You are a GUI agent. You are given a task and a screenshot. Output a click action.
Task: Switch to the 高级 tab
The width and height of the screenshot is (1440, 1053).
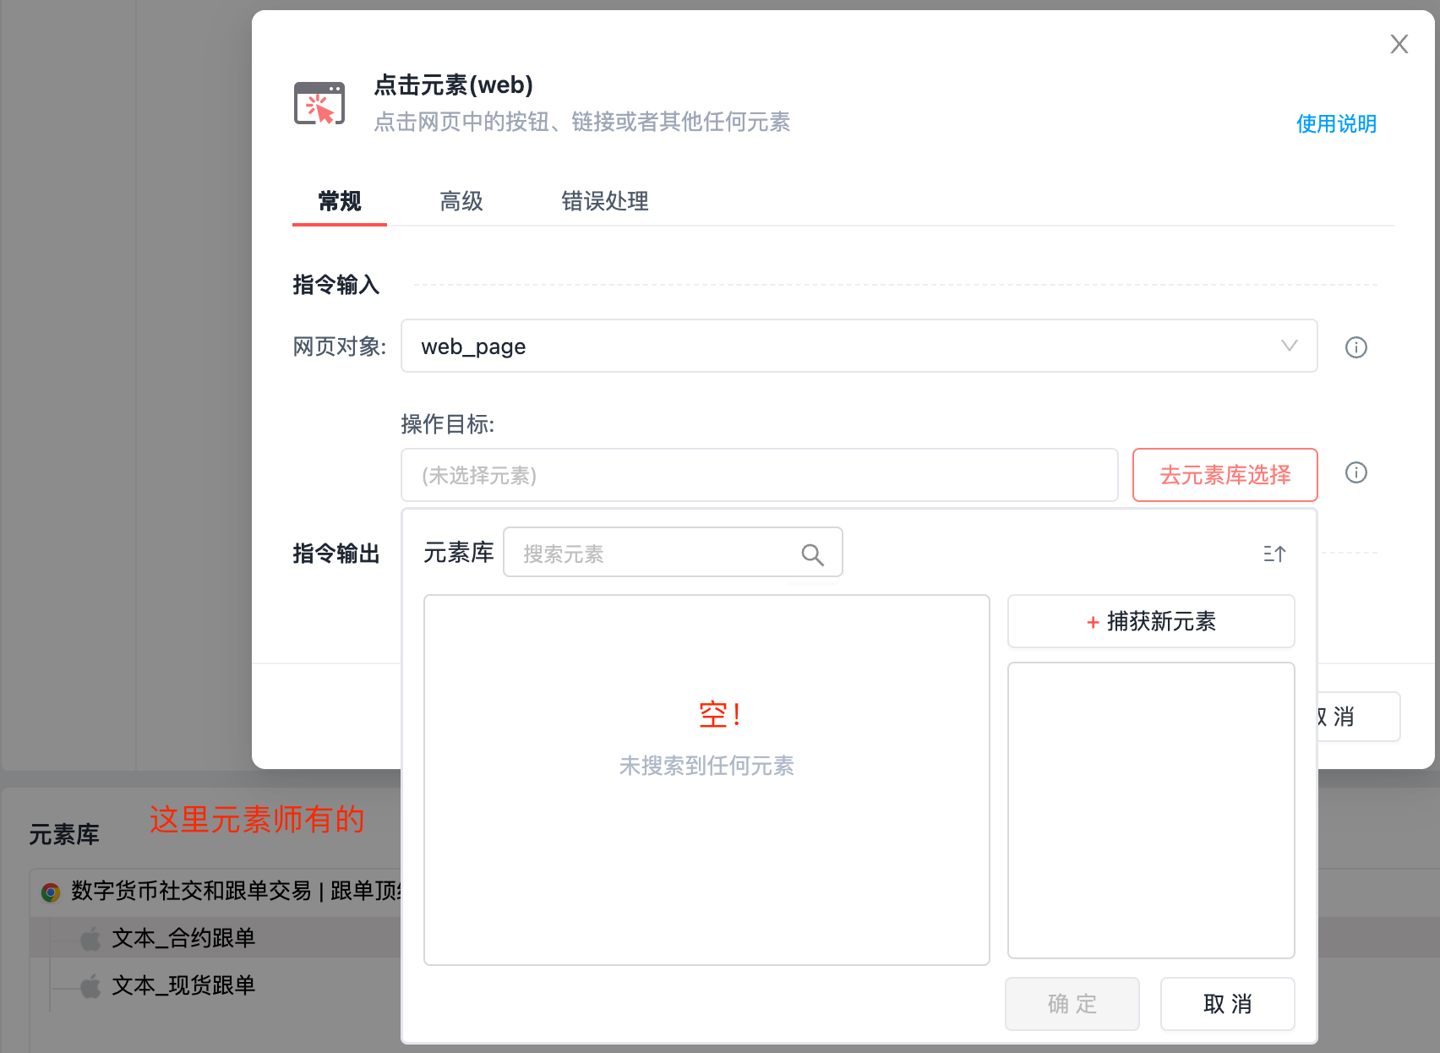click(x=461, y=201)
